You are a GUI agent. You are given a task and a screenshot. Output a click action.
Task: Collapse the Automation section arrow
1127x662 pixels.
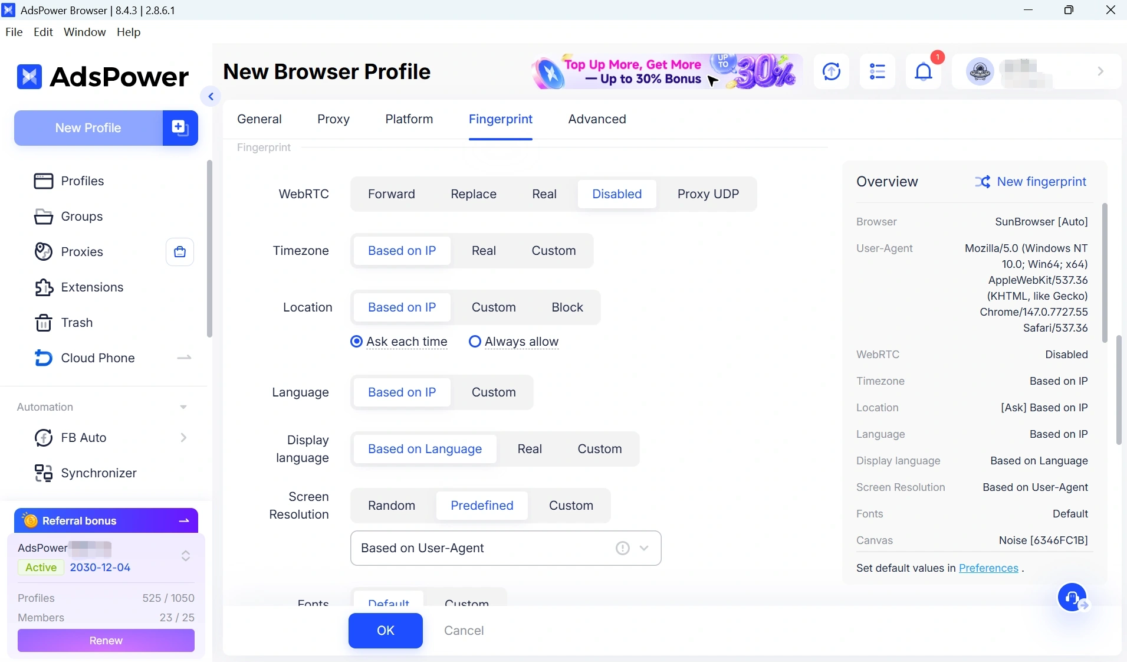click(x=183, y=407)
